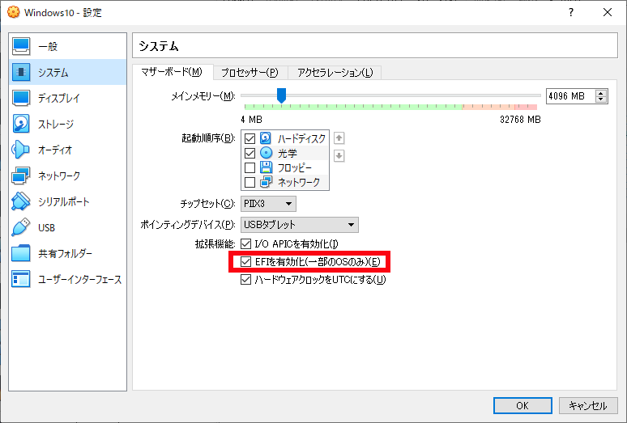Open ストレージ settings page label
Viewport: 627px width, 423px height.
(56, 124)
